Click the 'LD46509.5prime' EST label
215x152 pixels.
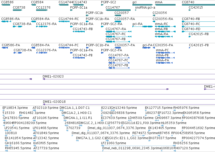coord(141,118)
